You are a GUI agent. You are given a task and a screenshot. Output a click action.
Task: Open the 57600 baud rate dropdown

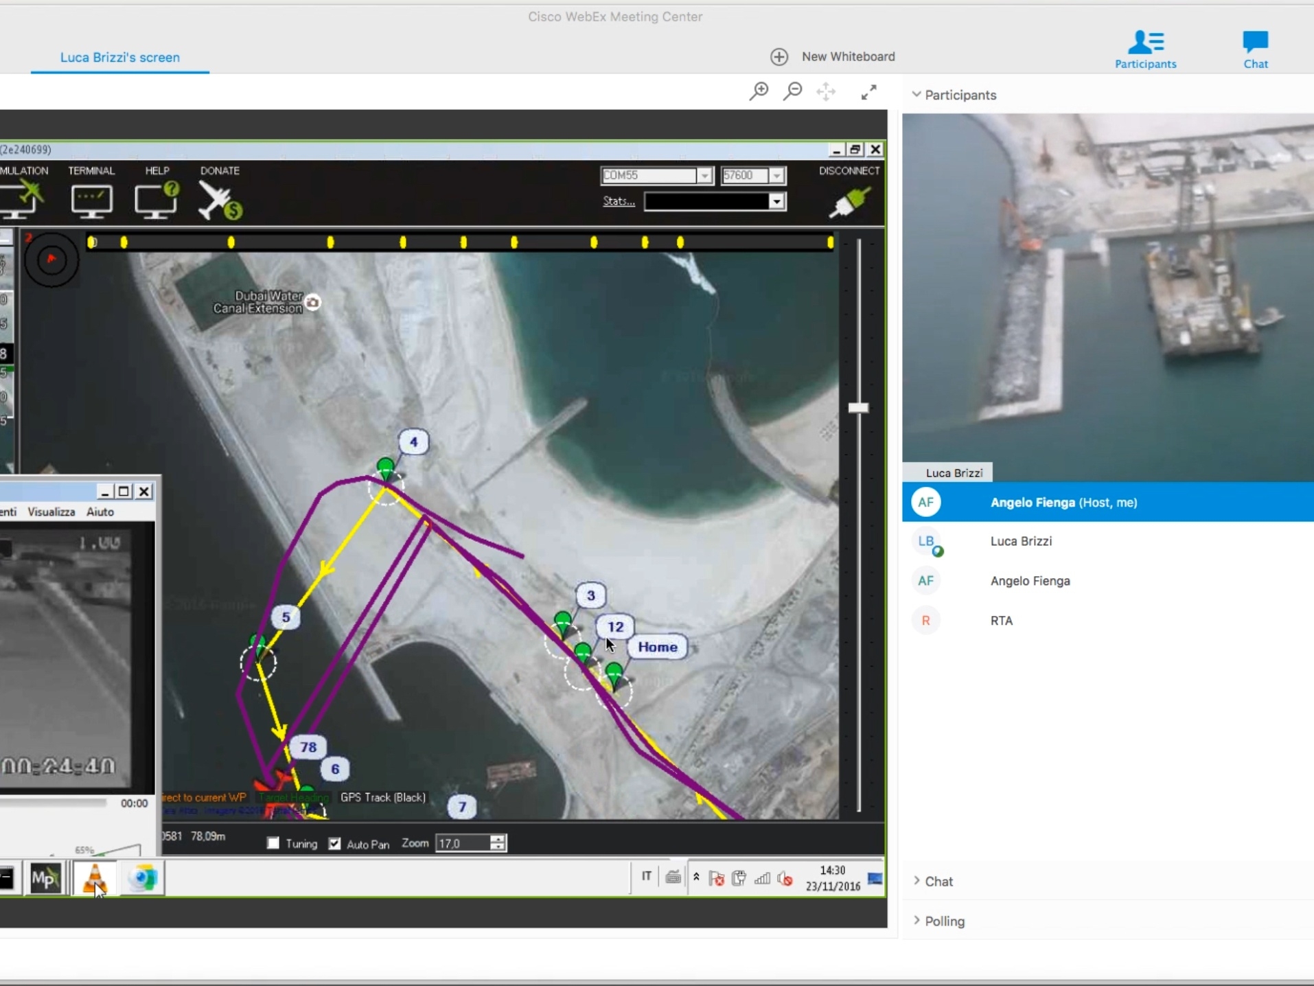[776, 176]
